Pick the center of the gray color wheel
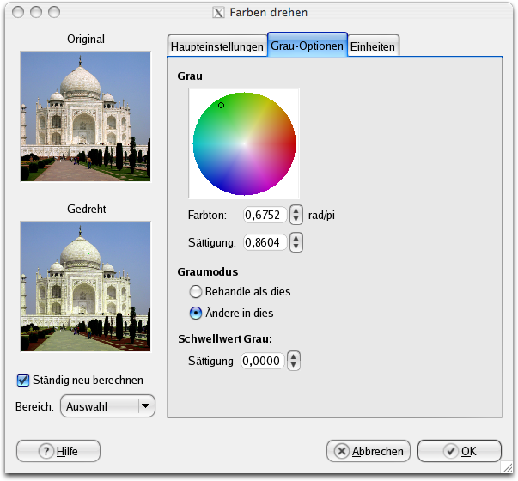 click(x=244, y=143)
